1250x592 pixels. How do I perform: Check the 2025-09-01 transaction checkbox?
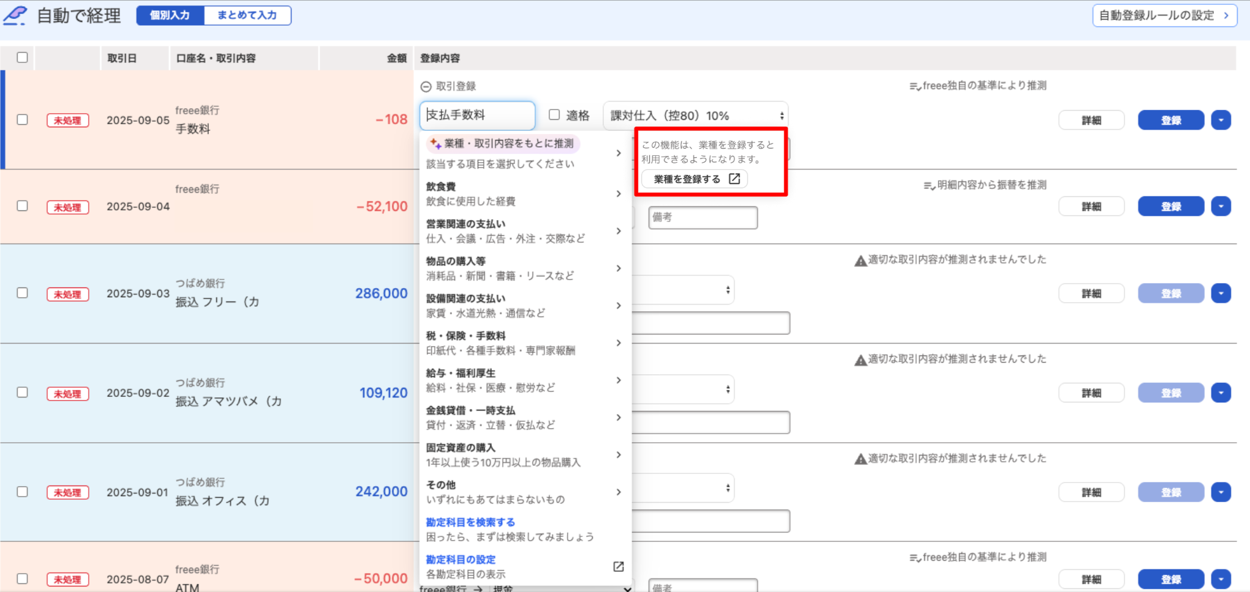[23, 492]
